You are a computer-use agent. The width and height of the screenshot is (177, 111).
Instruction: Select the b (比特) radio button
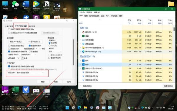click(50, 46)
